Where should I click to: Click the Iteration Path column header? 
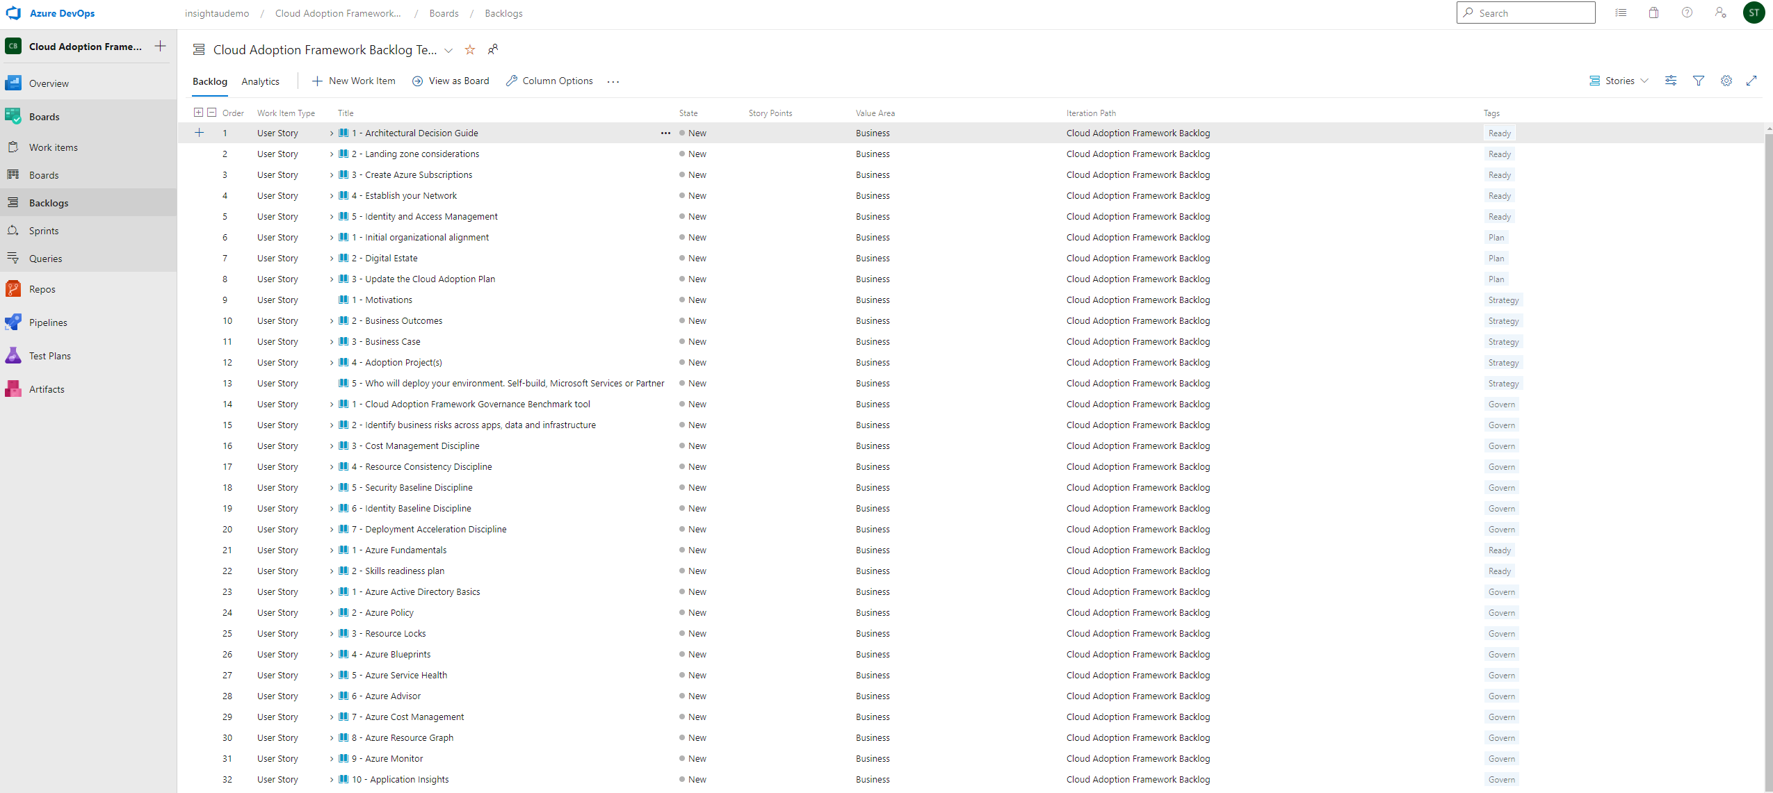pyautogui.click(x=1091, y=113)
